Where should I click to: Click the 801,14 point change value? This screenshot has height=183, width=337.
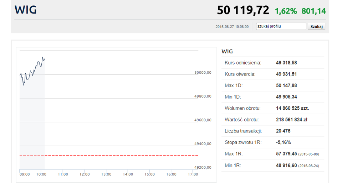[x=313, y=11]
